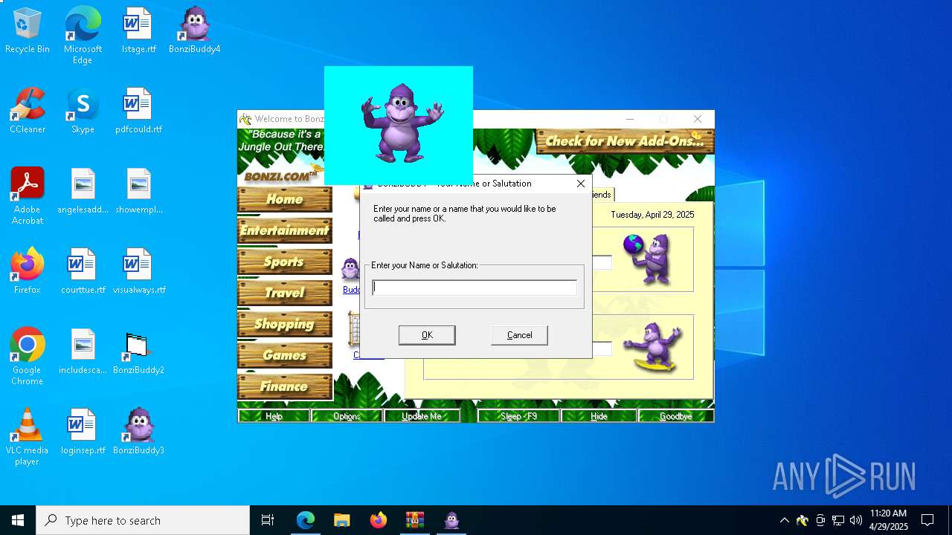Select the Shopping section
The height and width of the screenshot is (535, 952).
click(x=285, y=324)
